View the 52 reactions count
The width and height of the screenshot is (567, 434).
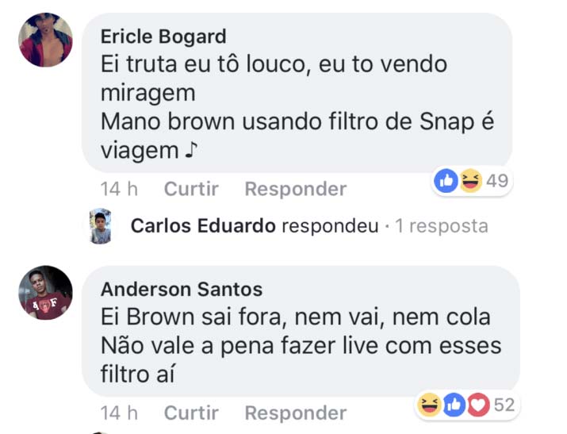coord(504,405)
